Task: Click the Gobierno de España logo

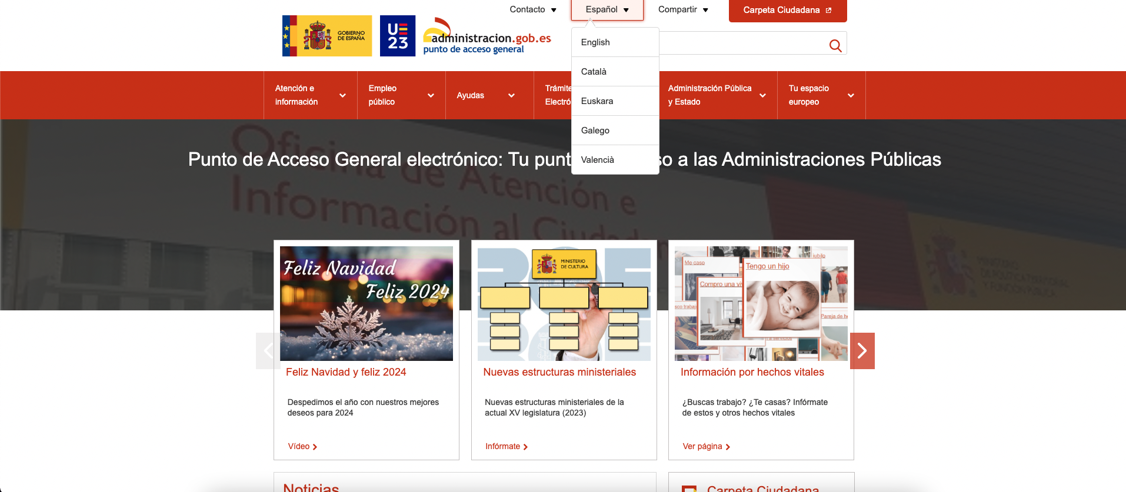Action: pos(327,36)
